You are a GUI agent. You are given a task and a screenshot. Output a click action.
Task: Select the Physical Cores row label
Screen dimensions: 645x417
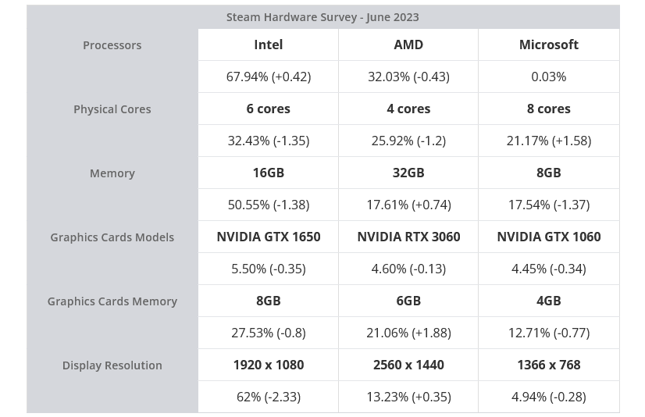click(112, 109)
